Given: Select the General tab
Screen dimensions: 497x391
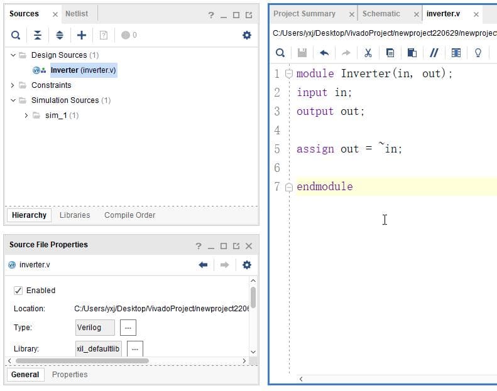Looking at the screenshot, I should (25, 375).
